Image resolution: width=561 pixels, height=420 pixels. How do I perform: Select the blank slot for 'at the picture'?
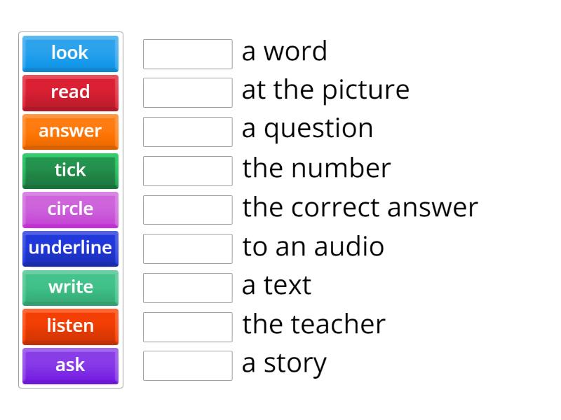[x=187, y=92]
